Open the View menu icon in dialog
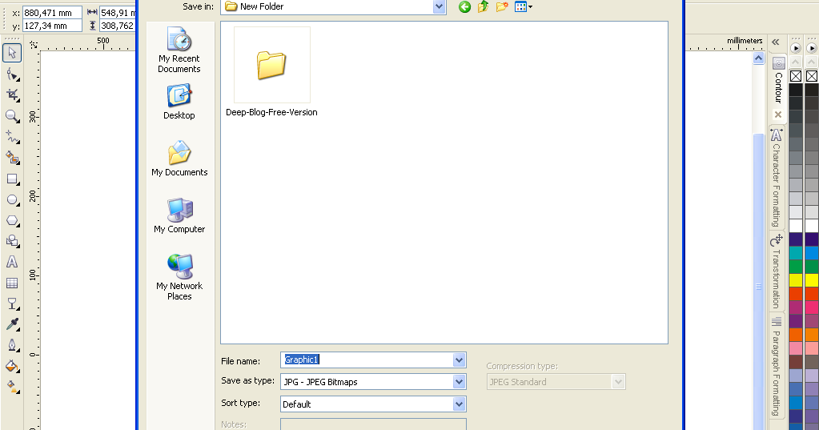The height and width of the screenshot is (430, 819). pyautogui.click(x=524, y=6)
